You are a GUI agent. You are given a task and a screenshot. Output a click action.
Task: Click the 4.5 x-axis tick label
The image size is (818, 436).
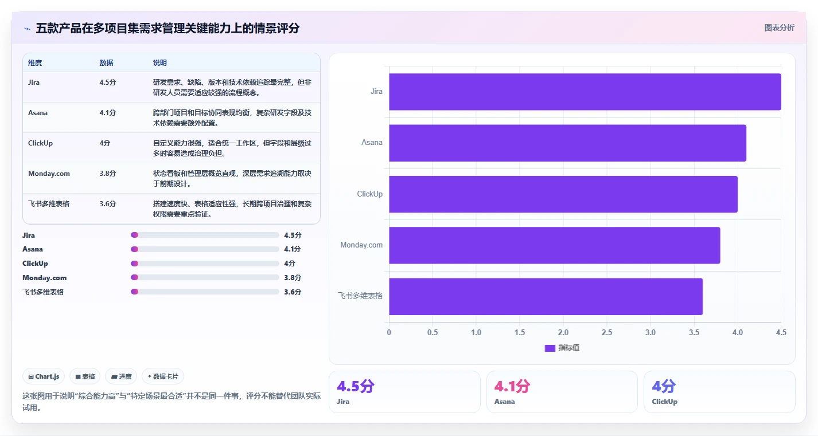pyautogui.click(x=781, y=332)
